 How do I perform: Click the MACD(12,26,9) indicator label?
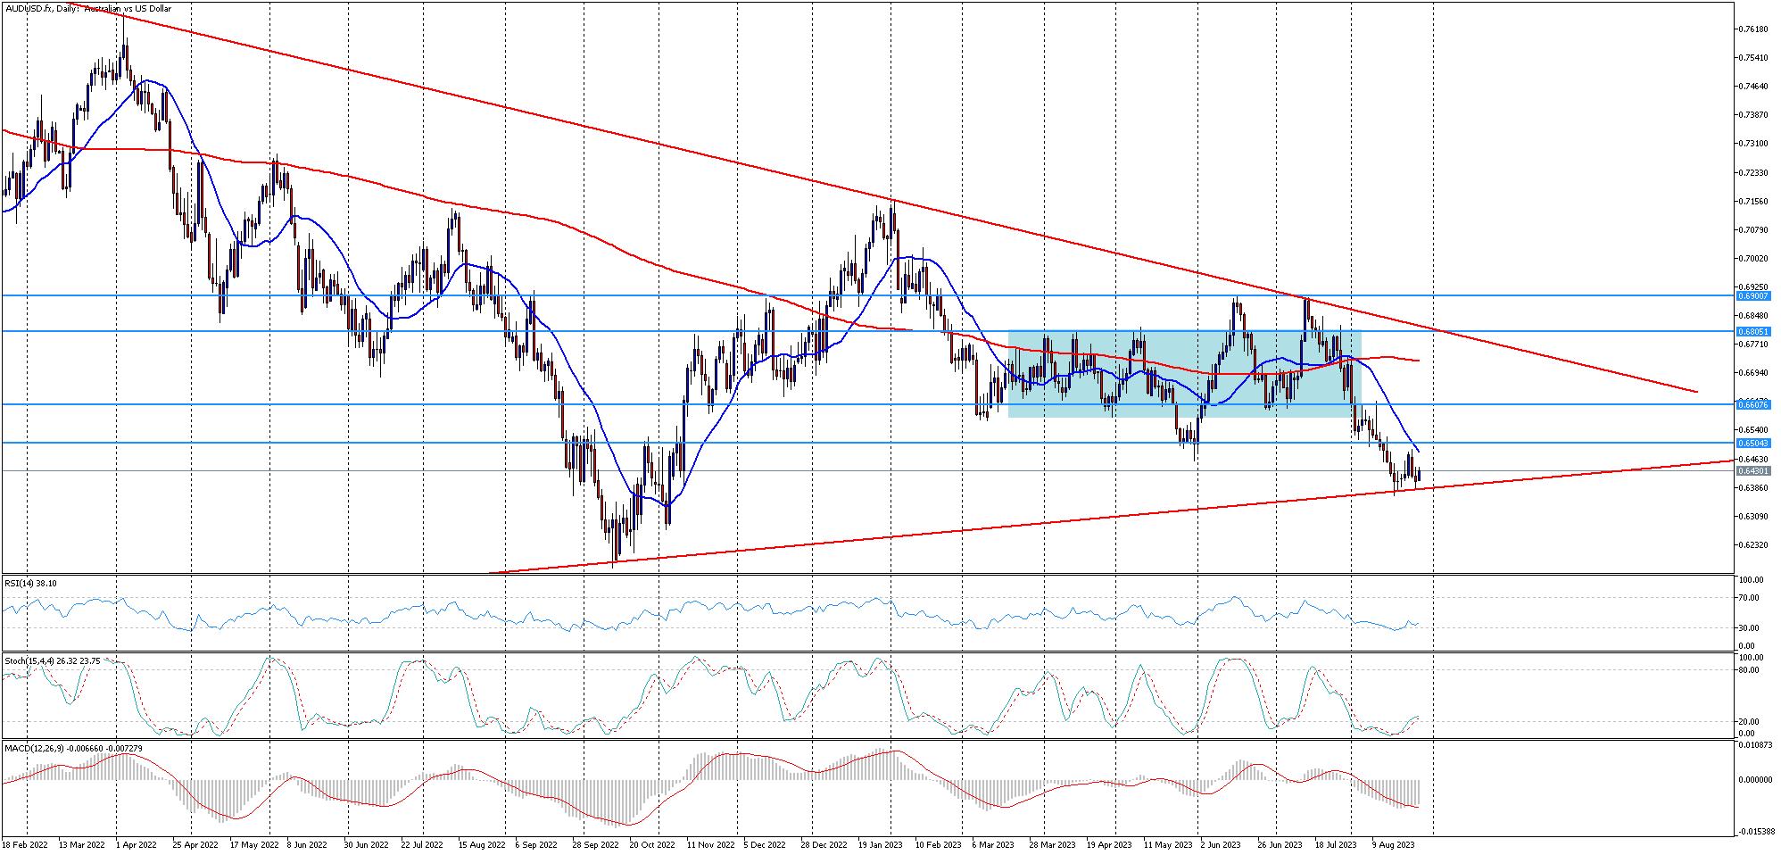[73, 748]
